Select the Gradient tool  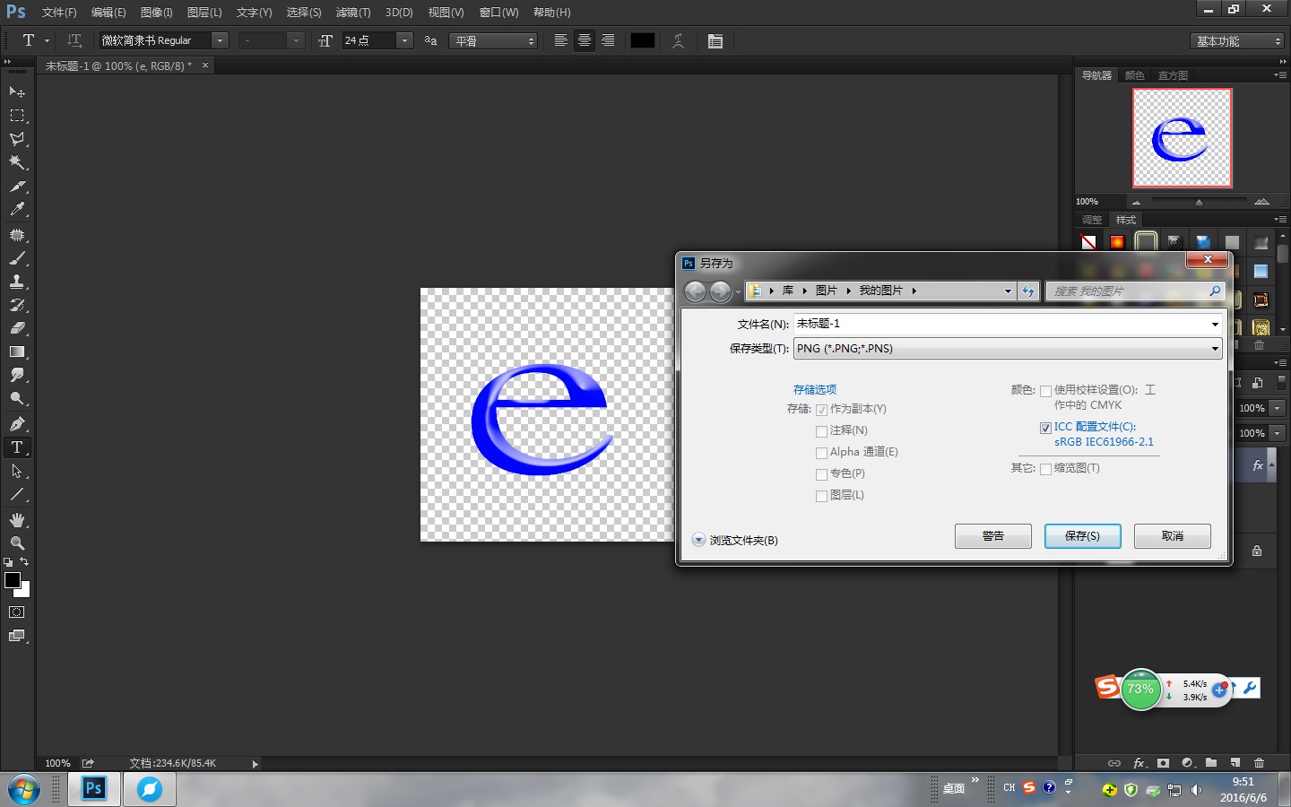click(17, 351)
